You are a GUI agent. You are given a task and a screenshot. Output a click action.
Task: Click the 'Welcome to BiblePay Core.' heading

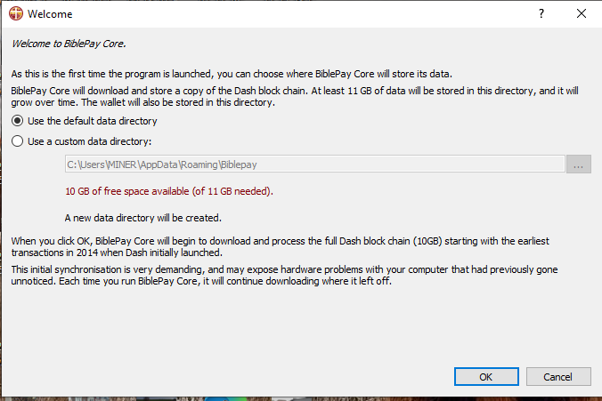(69, 44)
